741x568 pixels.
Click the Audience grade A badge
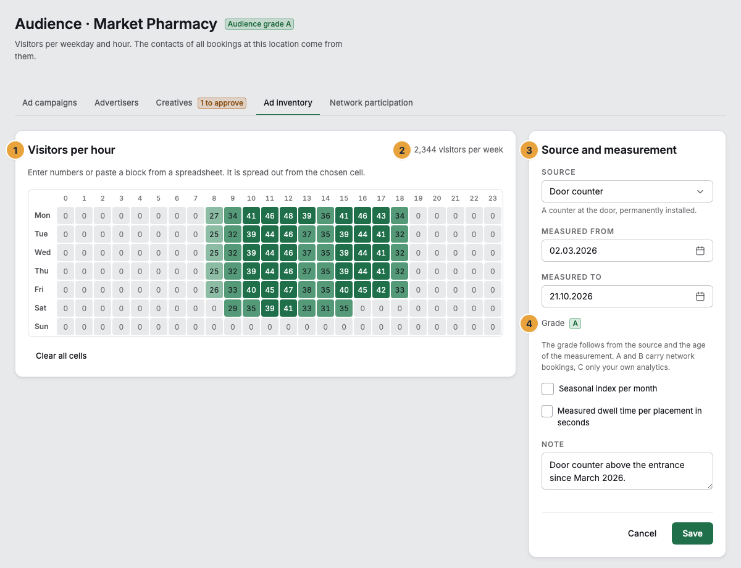pos(259,24)
